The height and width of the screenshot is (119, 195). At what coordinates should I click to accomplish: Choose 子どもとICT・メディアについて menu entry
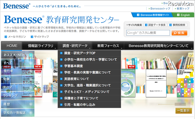coord(89,92)
